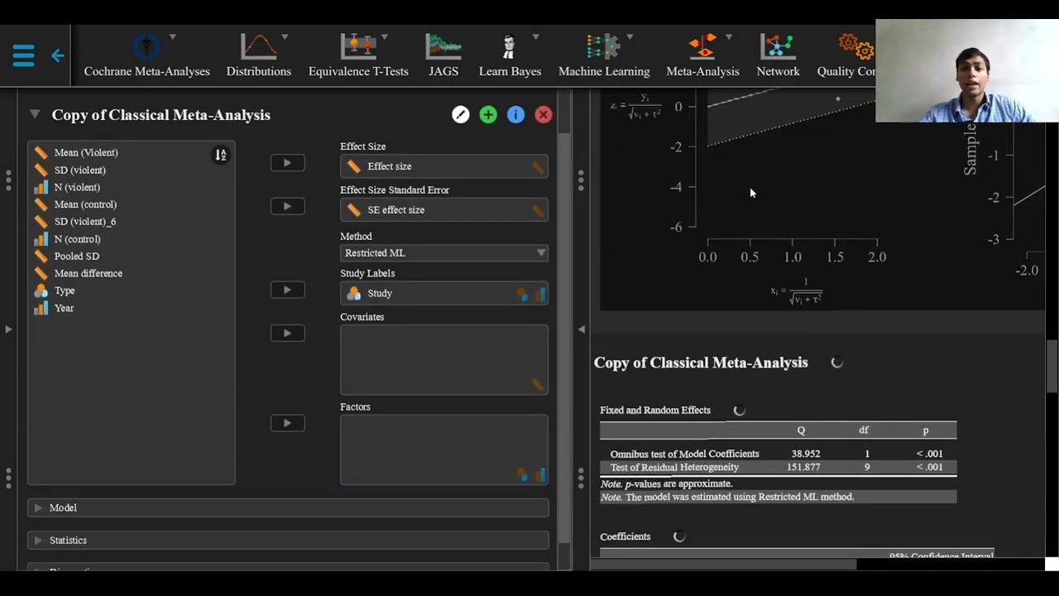
Task: Open the JAGS module
Action: coord(443,55)
